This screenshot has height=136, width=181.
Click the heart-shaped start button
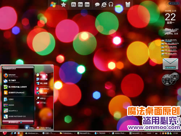click(5, 133)
